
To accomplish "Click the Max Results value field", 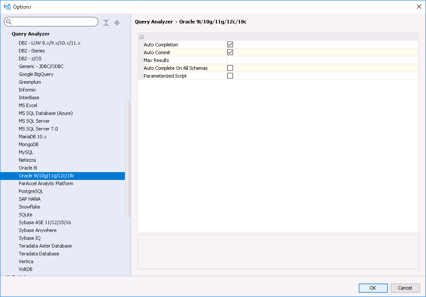I will (322, 60).
